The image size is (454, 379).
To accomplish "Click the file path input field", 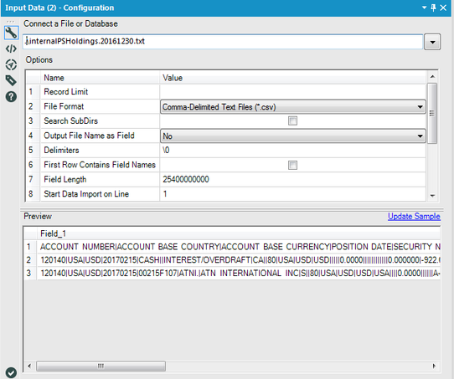I will click(223, 41).
